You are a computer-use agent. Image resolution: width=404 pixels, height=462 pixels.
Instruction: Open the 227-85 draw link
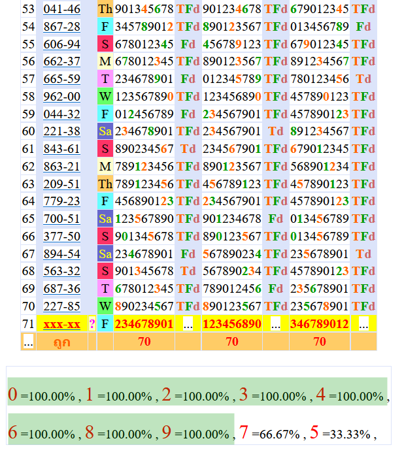tap(61, 306)
